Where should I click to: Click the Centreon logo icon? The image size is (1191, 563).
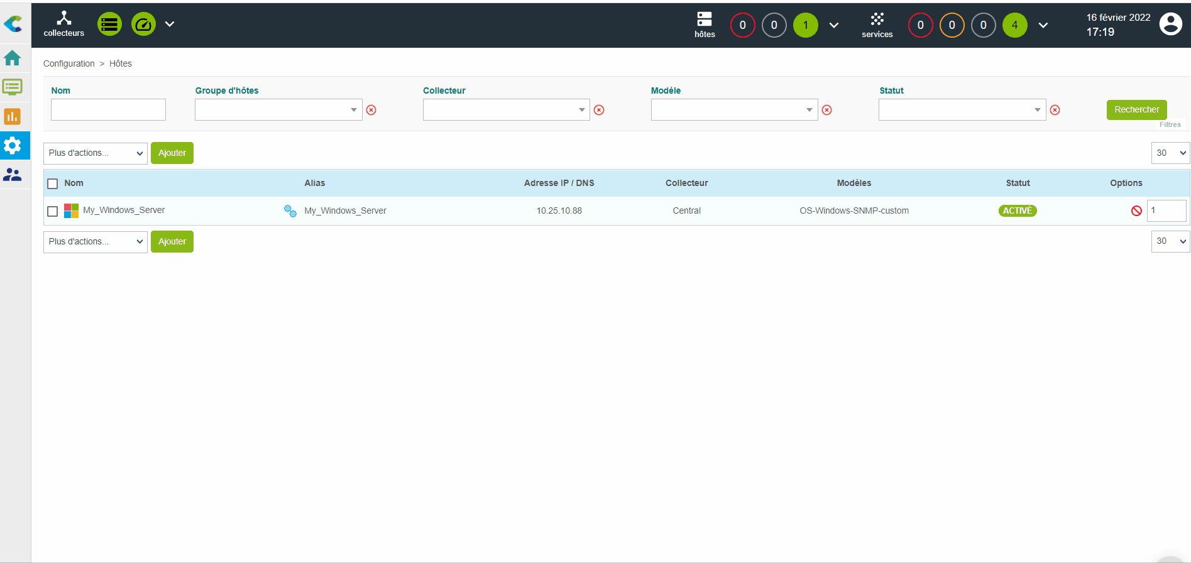pos(13,25)
